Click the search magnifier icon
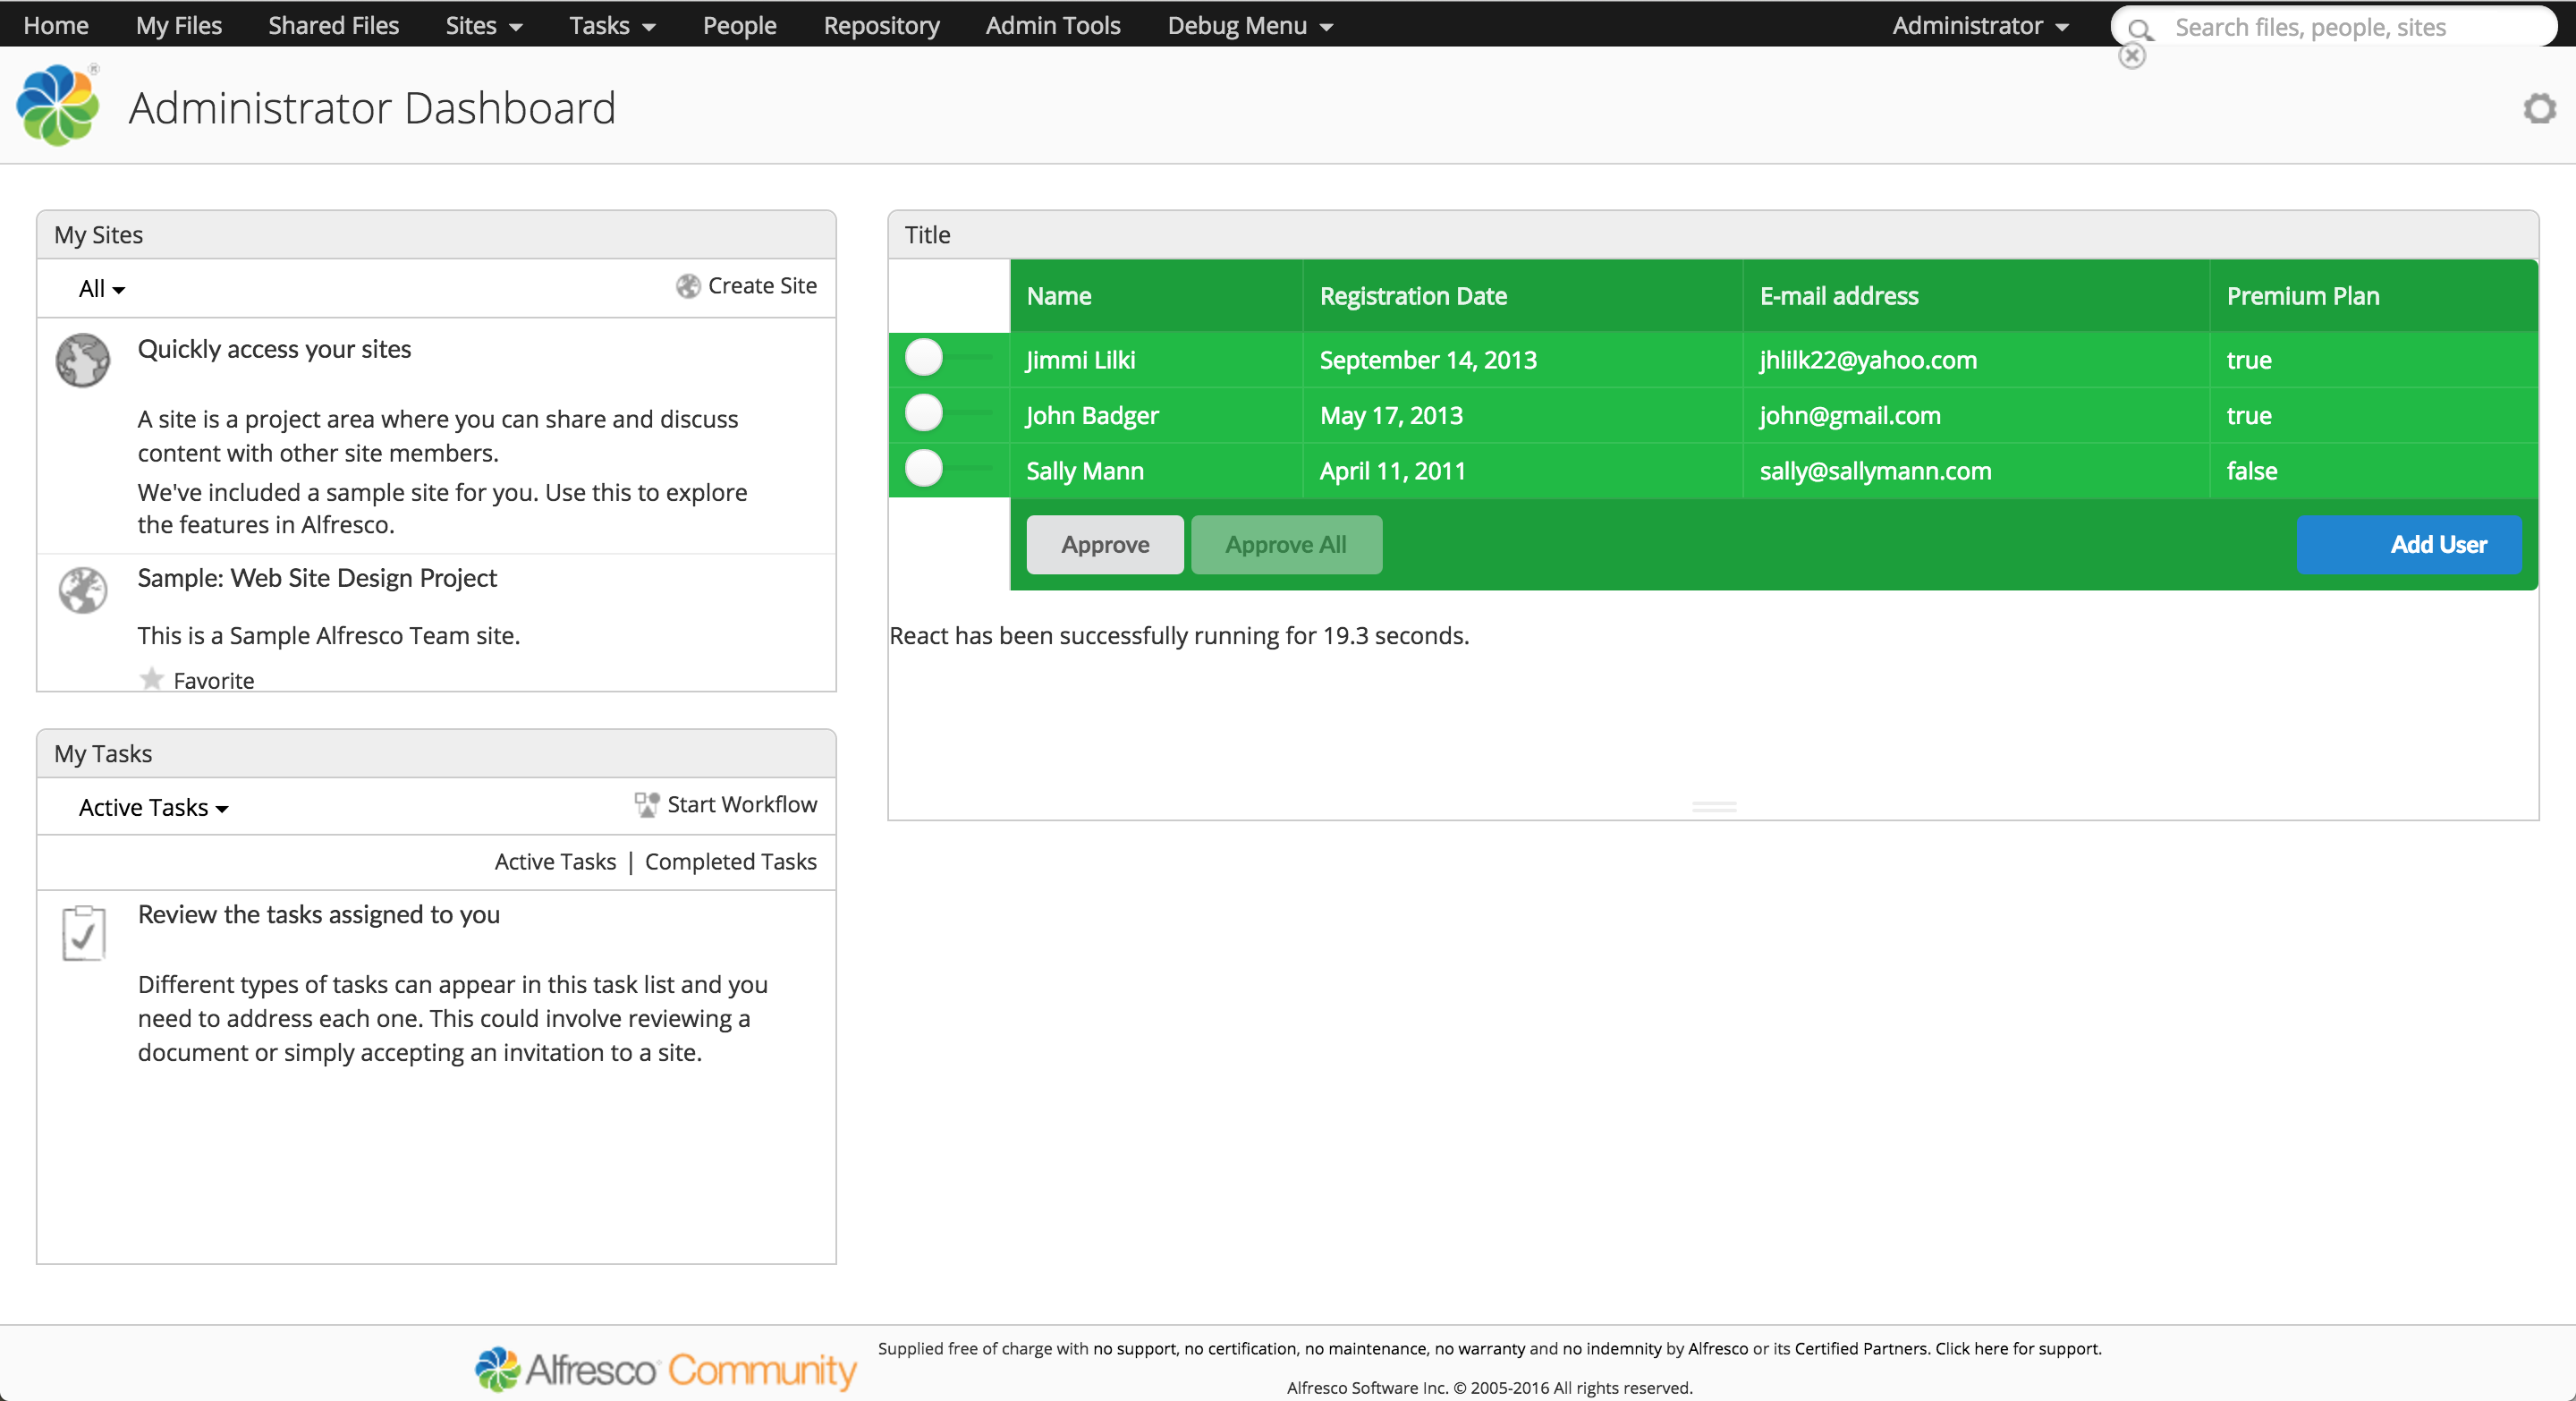The width and height of the screenshot is (2576, 1401). (2140, 26)
